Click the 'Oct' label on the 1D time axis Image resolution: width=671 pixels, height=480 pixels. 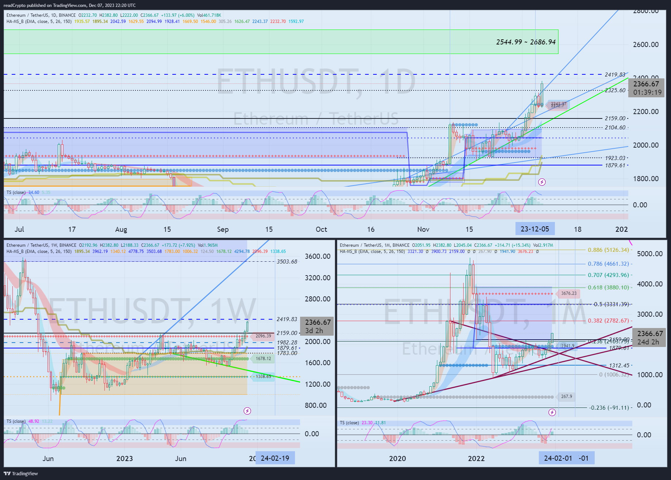point(321,229)
